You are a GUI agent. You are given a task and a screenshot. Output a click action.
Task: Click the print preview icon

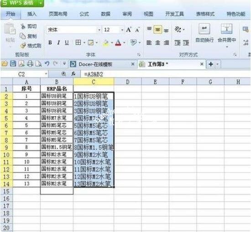[x=38, y=64]
